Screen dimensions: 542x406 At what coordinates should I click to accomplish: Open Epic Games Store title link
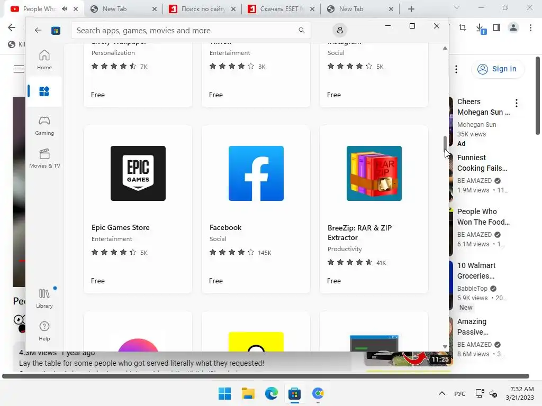[x=121, y=227]
